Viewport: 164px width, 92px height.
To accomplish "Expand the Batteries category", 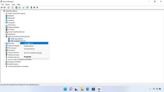I will click(4, 16).
